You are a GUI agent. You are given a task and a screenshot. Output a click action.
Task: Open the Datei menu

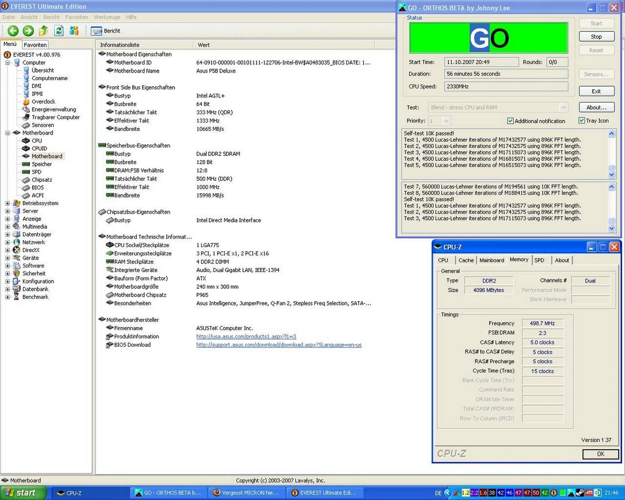[9, 17]
